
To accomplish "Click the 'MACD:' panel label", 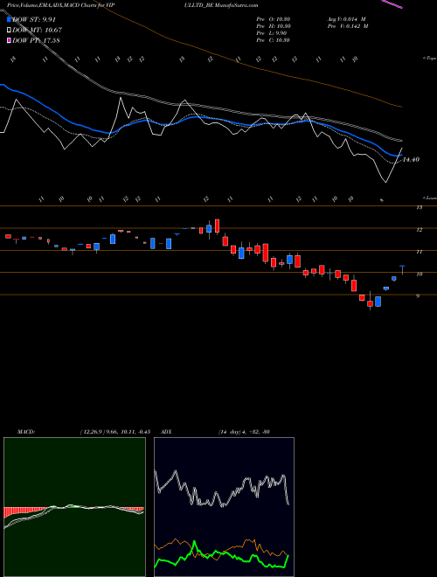I will click(26, 432).
